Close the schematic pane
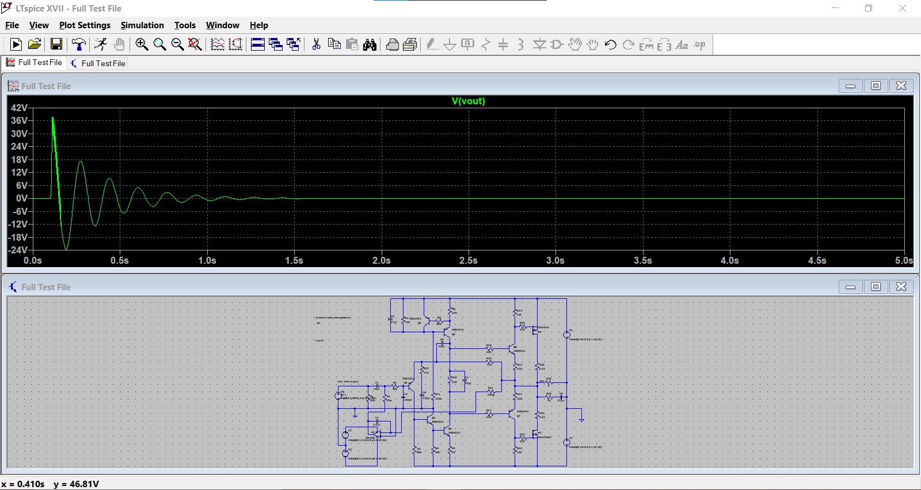This screenshot has width=921, height=490. 901,287
